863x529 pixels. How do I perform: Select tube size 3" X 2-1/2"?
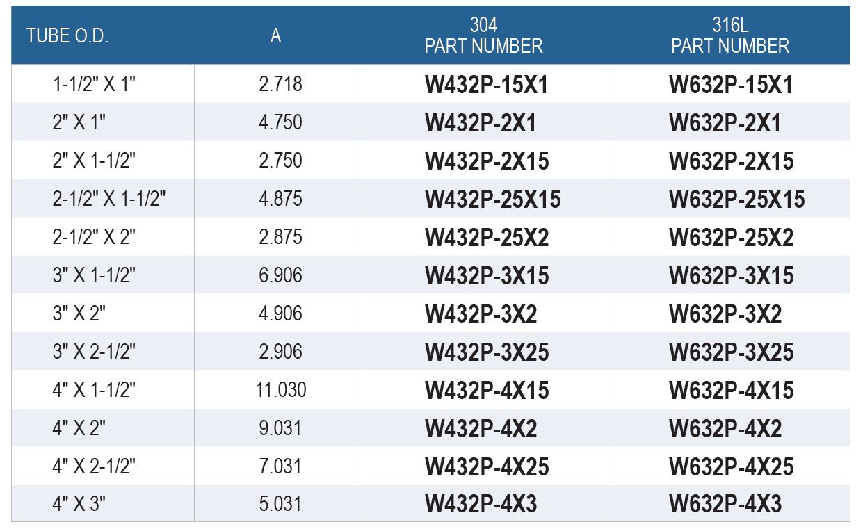[94, 352]
